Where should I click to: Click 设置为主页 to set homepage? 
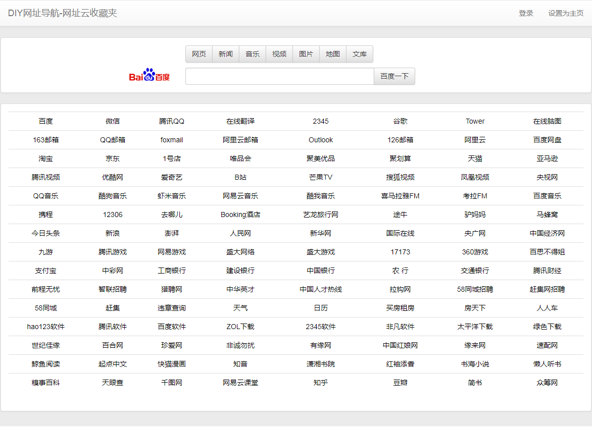point(565,13)
